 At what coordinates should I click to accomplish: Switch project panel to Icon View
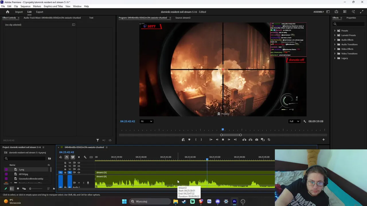coord(18,189)
